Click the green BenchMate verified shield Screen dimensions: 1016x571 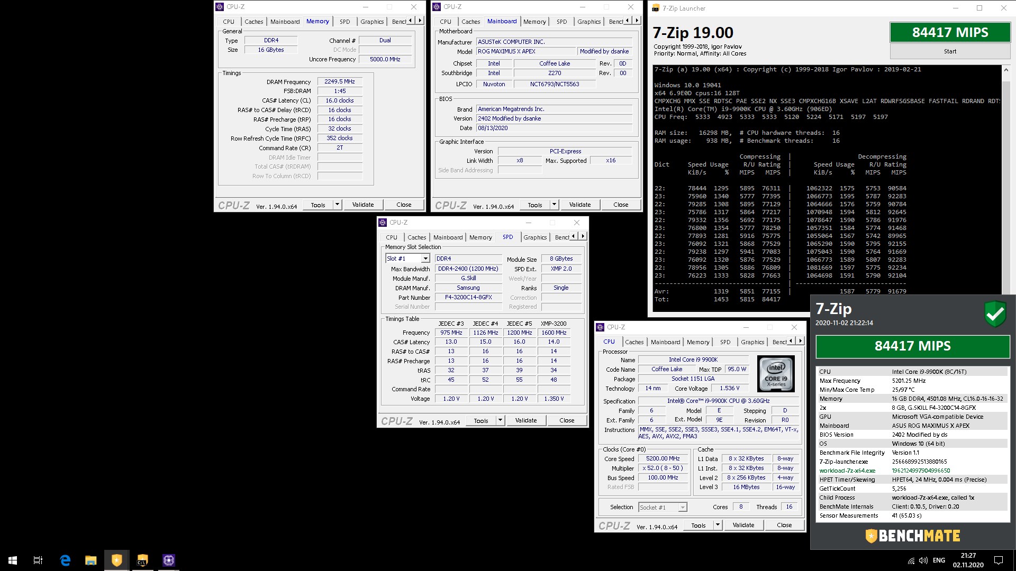pos(995,314)
